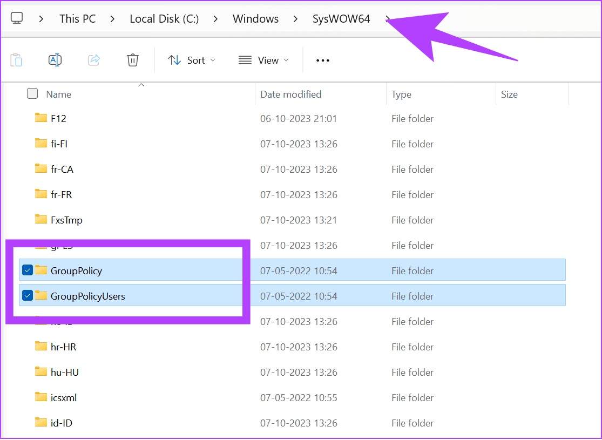Sort by Date modified column header

click(x=290, y=94)
